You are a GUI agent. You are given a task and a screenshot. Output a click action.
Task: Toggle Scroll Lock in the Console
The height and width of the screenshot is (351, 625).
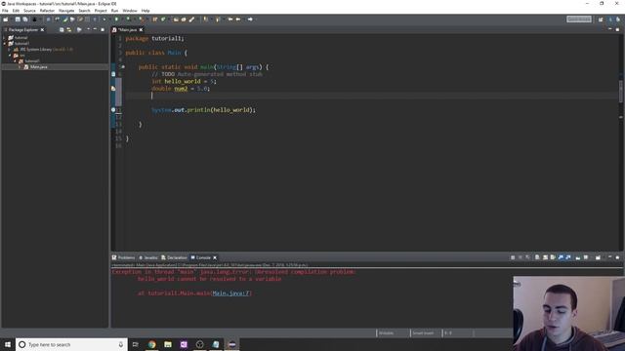tap(545, 257)
